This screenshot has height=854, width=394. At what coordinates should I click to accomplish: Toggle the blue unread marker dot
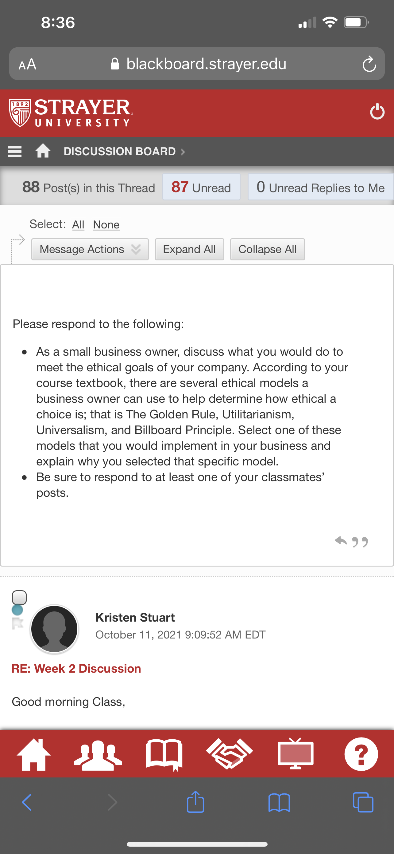point(17,610)
